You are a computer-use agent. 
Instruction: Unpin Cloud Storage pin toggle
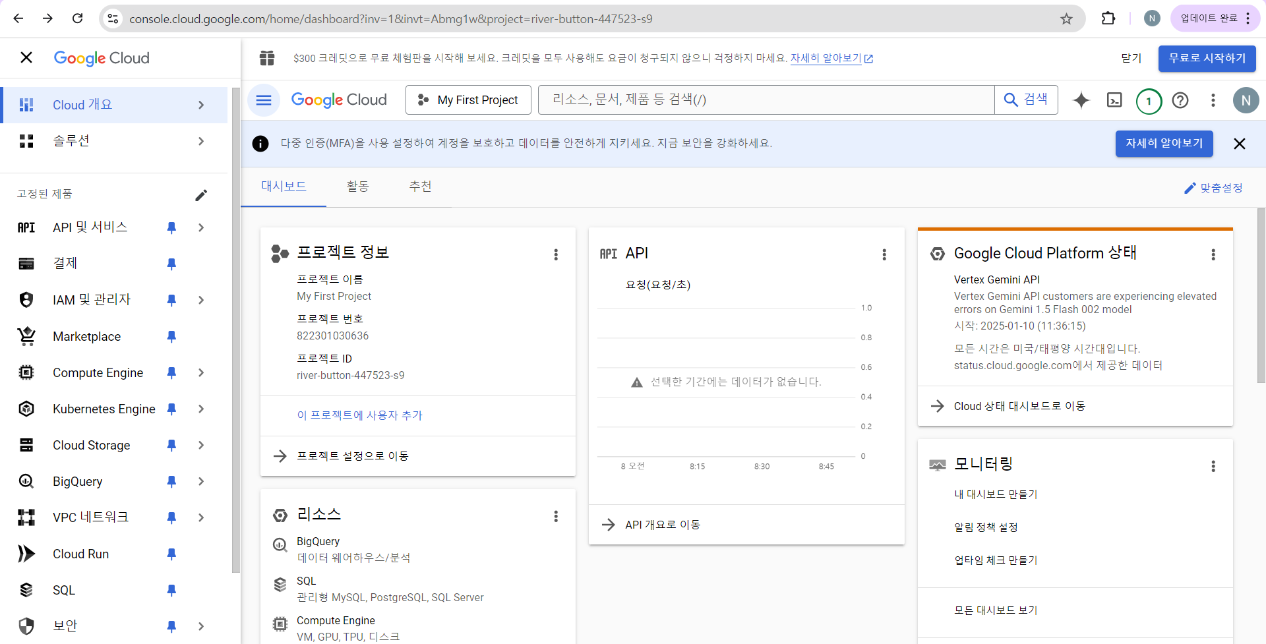[171, 445]
